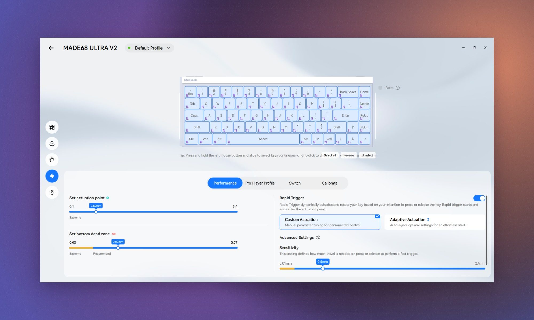Click the bottom dead zone red icon
534x320 pixels.
coord(114,234)
